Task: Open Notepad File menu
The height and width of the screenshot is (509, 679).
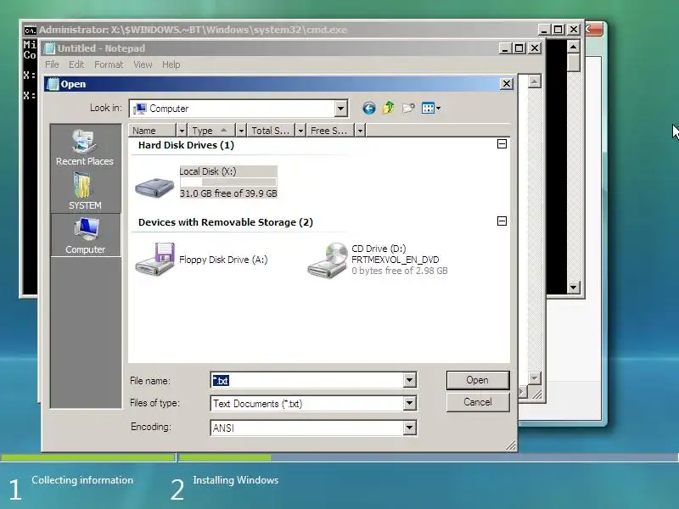Action: click(52, 64)
